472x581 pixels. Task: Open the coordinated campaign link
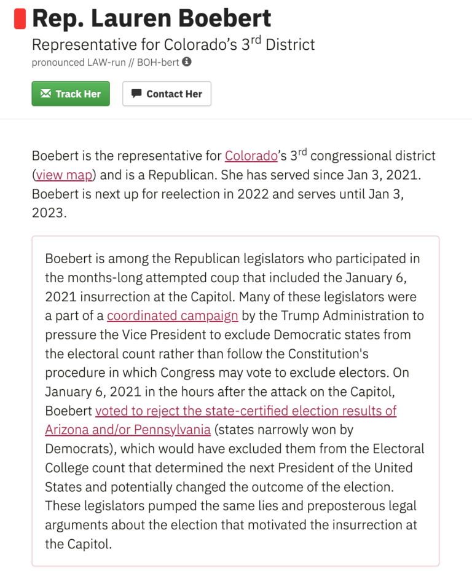172,315
